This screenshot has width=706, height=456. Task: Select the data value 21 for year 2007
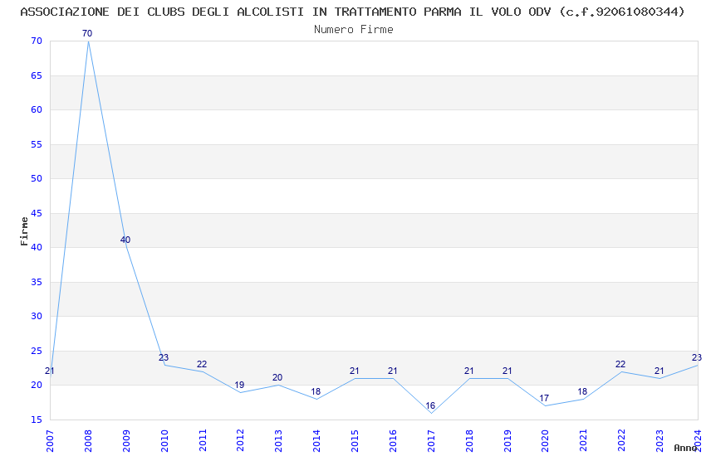tap(50, 371)
